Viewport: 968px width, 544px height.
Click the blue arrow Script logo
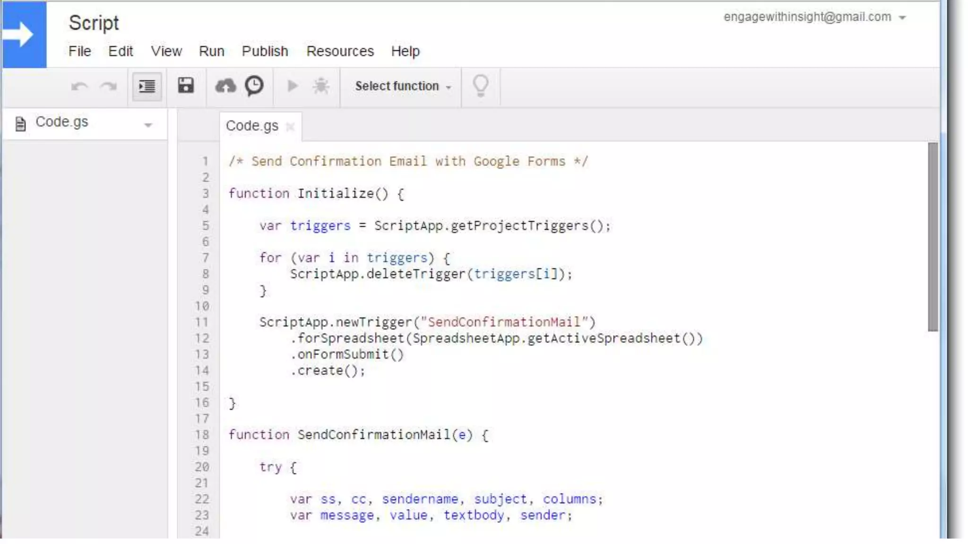pos(24,34)
